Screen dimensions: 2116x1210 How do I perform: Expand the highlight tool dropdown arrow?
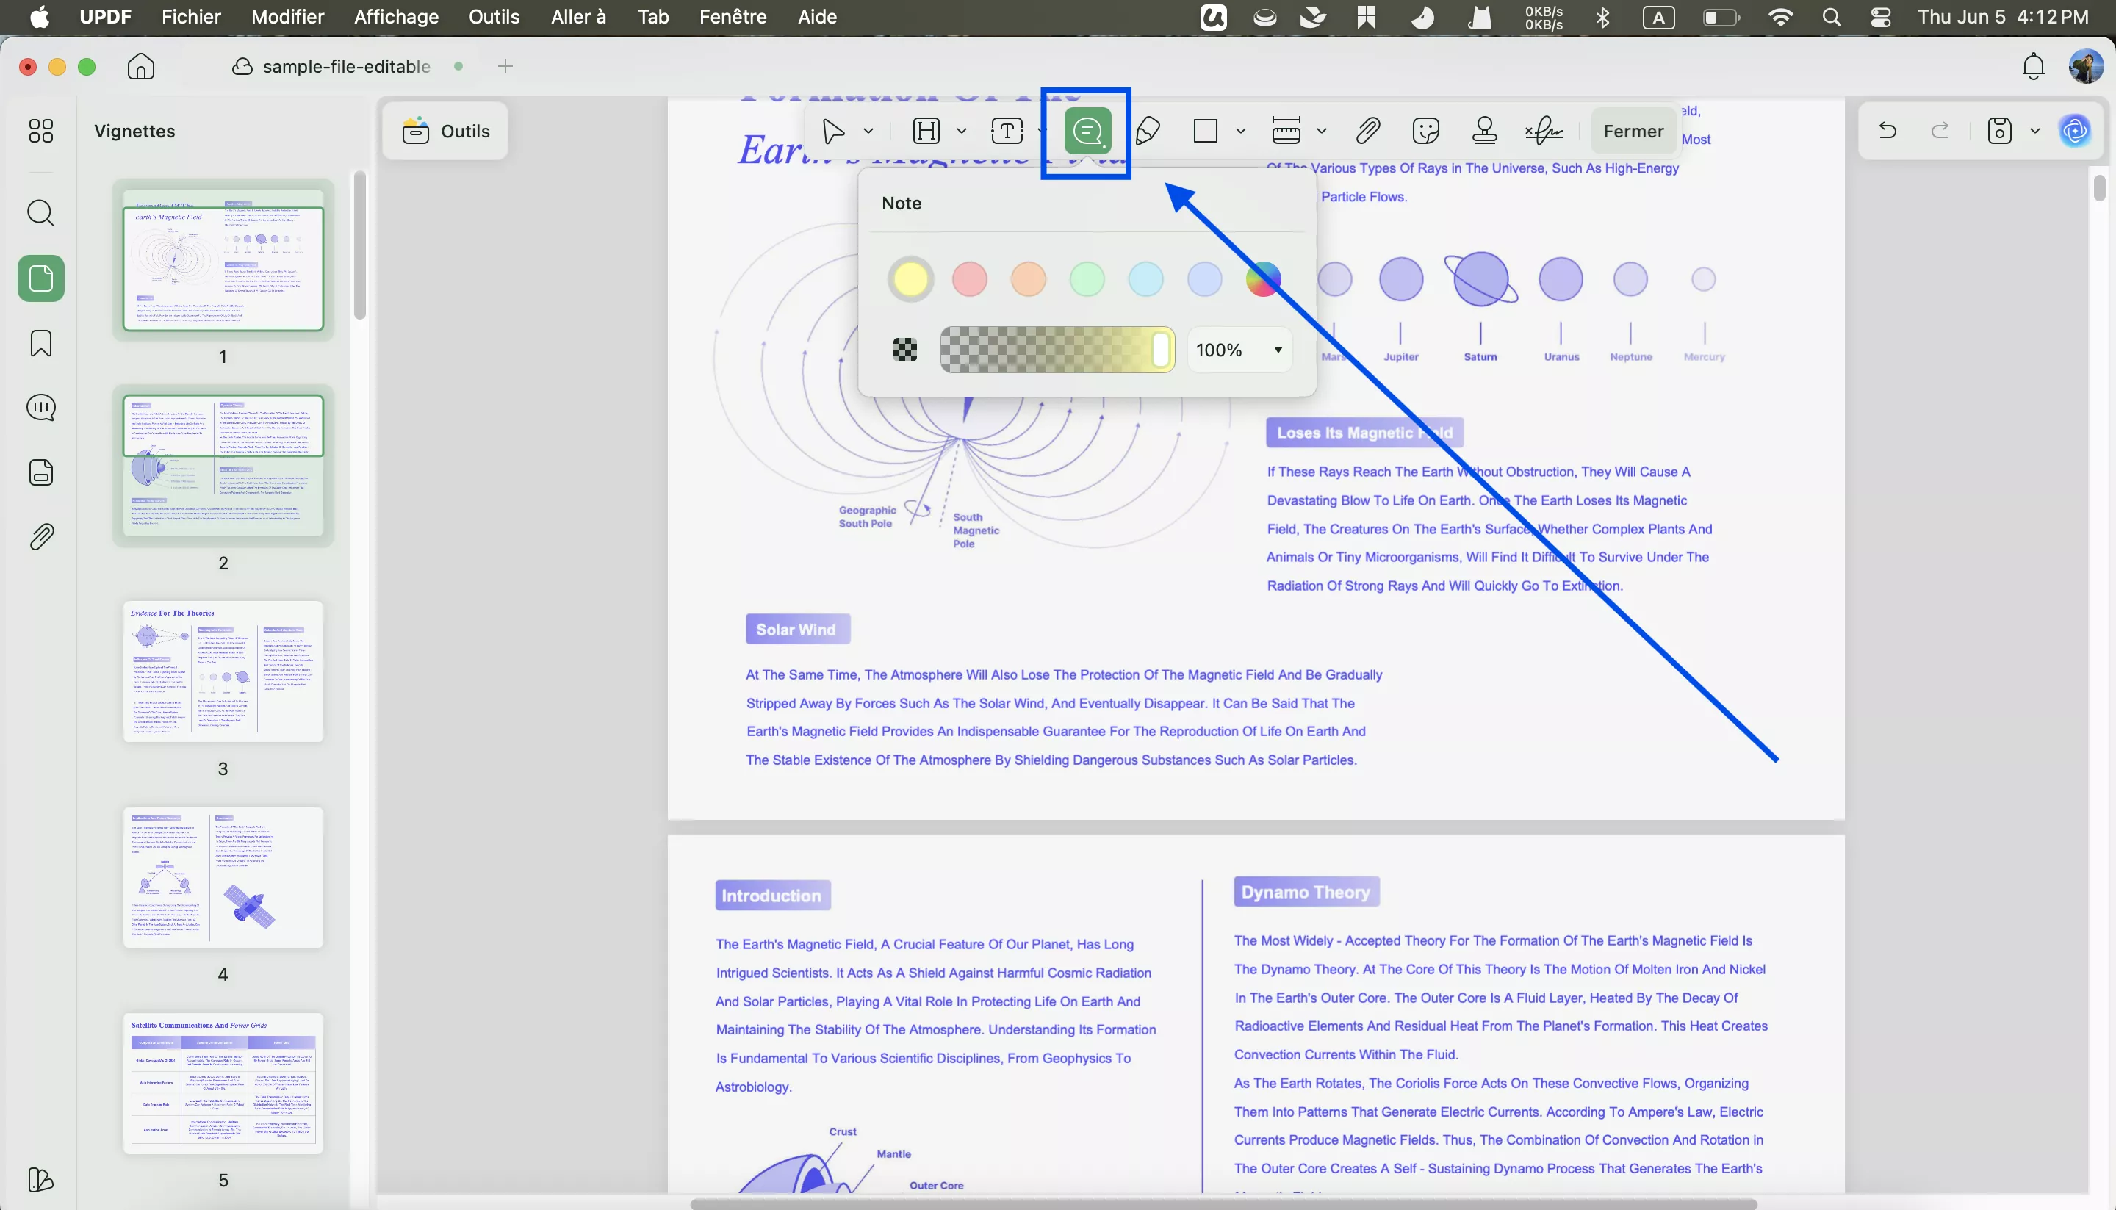(962, 132)
